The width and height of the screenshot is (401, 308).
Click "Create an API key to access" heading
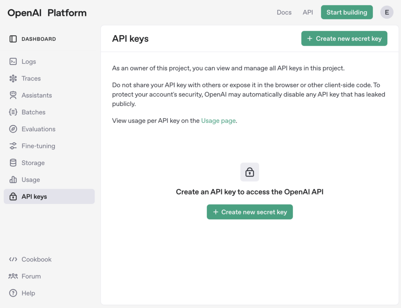pos(249,192)
